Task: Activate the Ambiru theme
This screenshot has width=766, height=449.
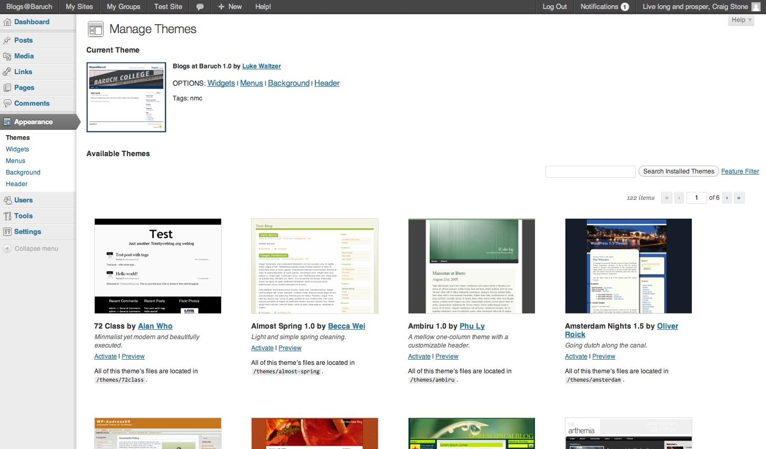Action: tap(419, 356)
